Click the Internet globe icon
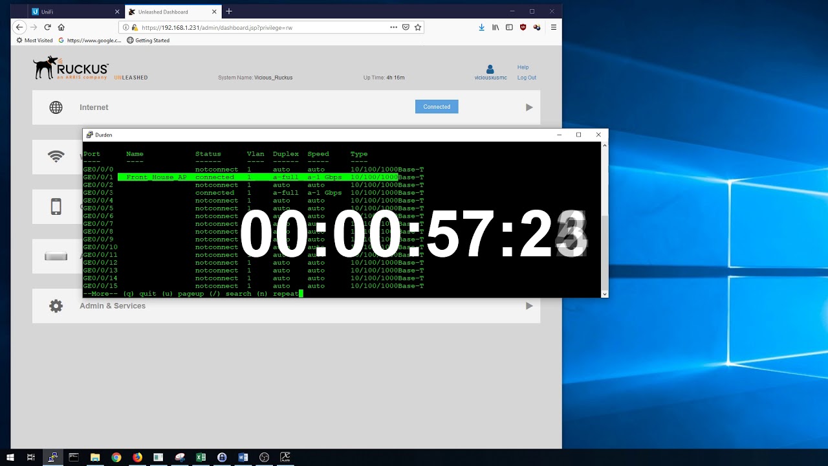The image size is (828, 466). (56, 107)
